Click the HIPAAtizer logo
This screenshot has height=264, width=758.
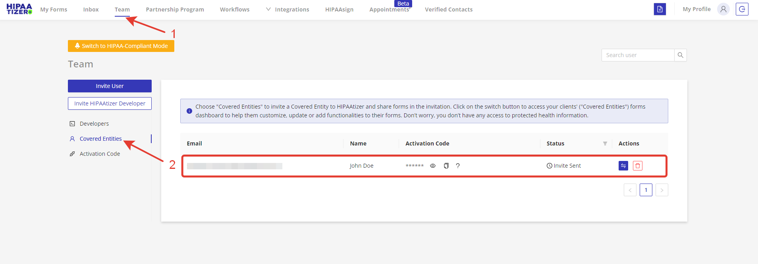tap(19, 9)
